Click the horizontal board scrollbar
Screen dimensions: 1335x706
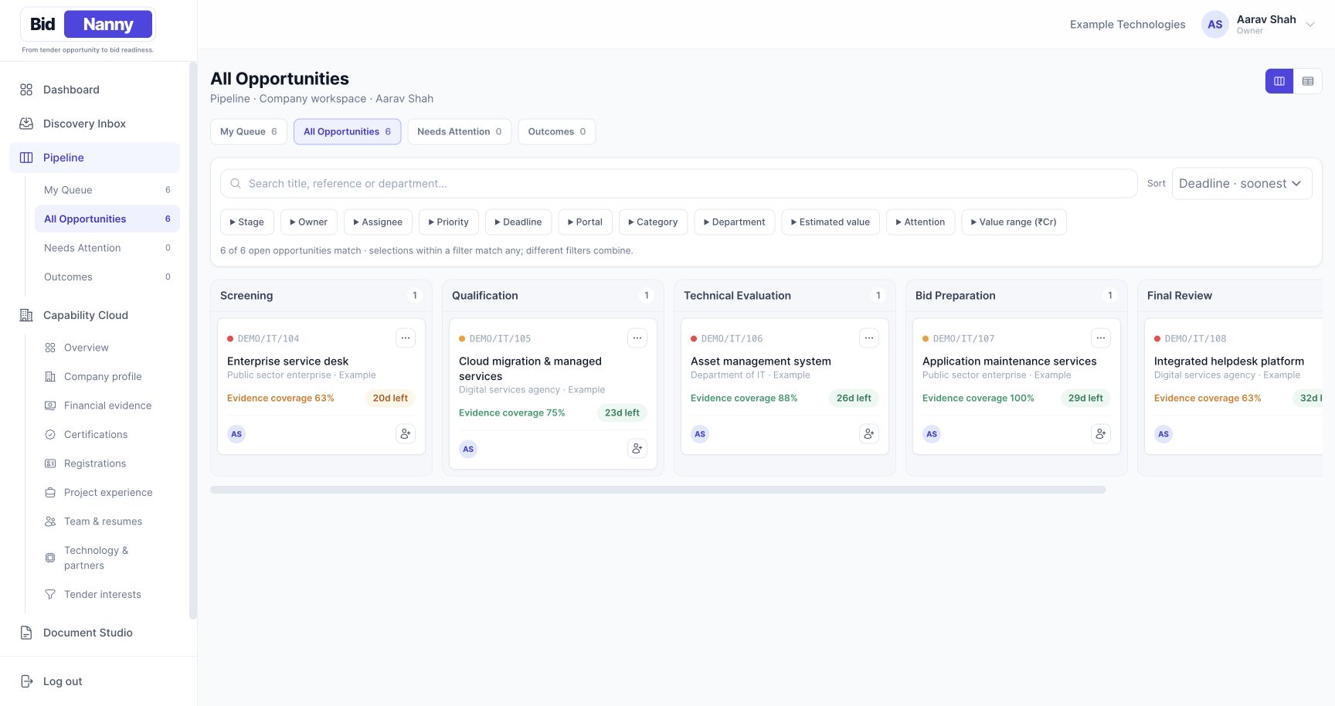tap(657, 490)
